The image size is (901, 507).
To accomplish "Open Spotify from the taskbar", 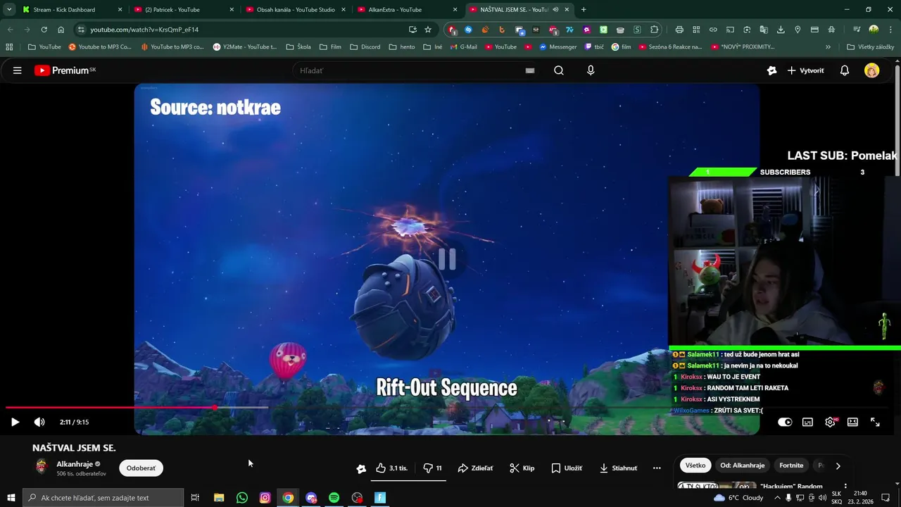I will pos(334,498).
